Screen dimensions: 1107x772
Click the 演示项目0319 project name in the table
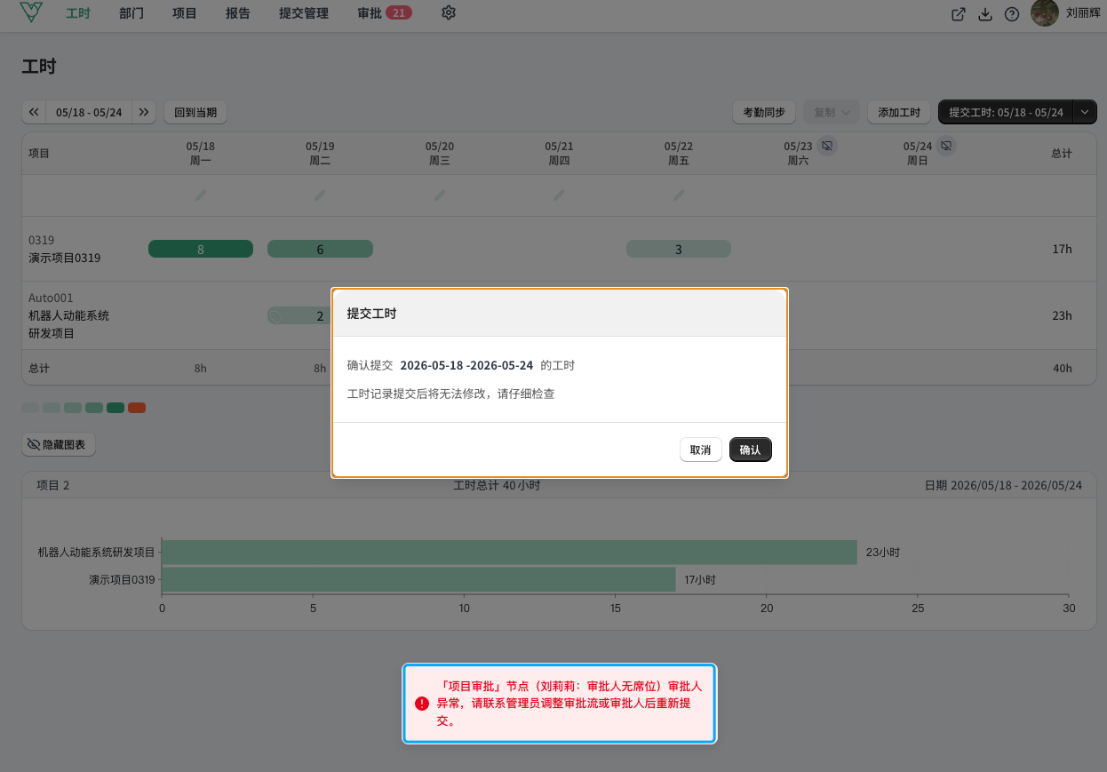(65, 258)
